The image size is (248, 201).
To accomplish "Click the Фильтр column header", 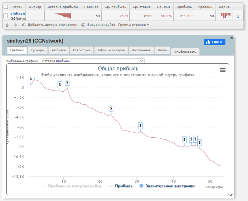I will [x=35, y=7].
